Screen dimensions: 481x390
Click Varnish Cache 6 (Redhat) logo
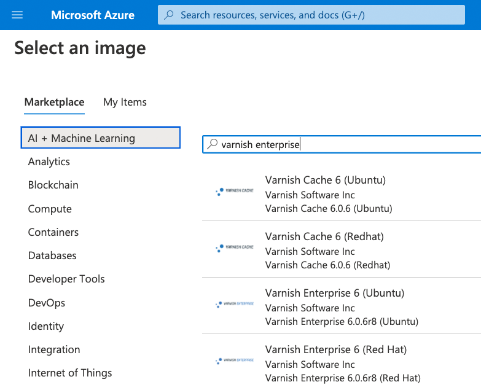pyautogui.click(x=235, y=248)
